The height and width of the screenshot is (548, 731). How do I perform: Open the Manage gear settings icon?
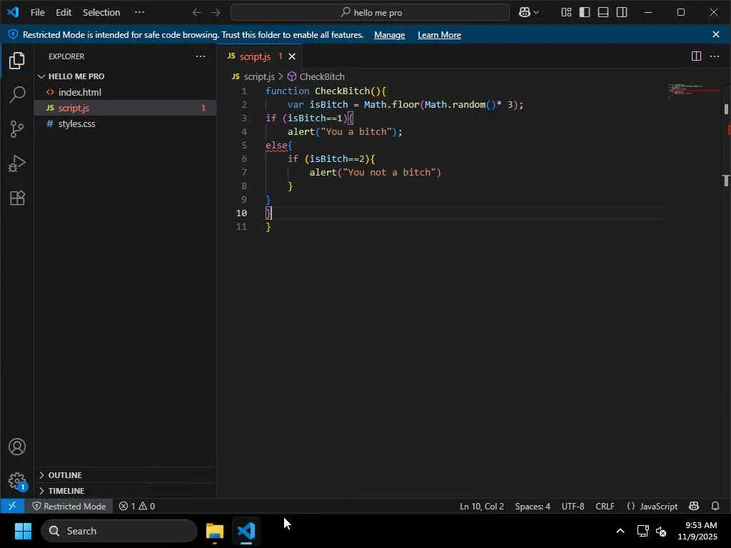[17, 481]
